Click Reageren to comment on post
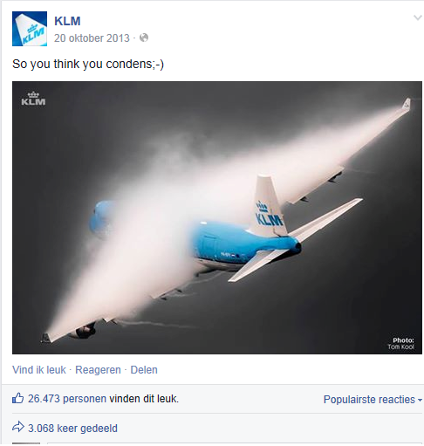This screenshot has width=424, height=446. 98,370
